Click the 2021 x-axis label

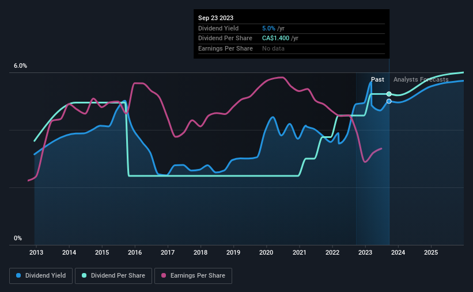[300, 252]
